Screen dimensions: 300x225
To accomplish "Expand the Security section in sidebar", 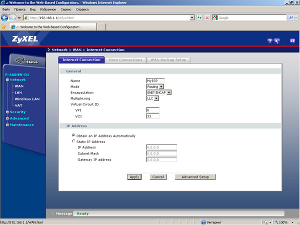I will (17, 112).
